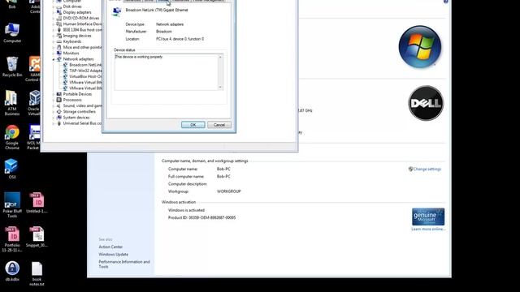Click the 'Computer description' label

pos(188,184)
